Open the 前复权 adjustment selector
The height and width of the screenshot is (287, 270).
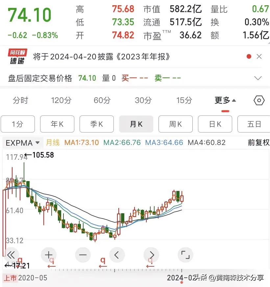pos(258,143)
